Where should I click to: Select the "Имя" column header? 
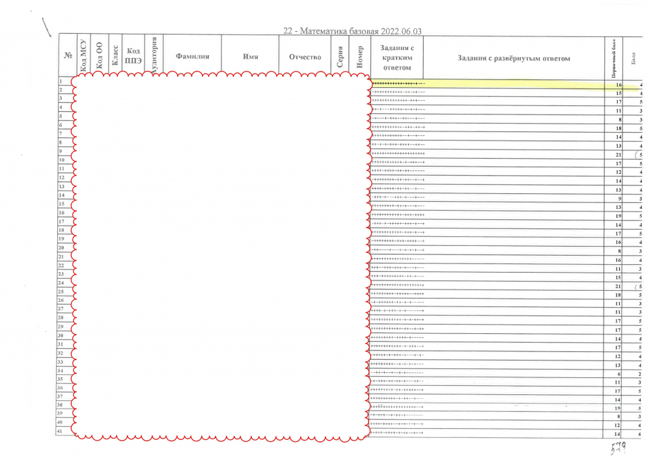point(251,57)
